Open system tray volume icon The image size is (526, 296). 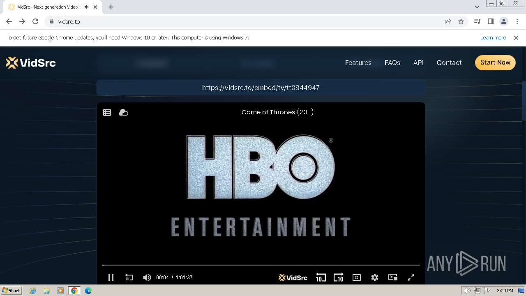467,291
